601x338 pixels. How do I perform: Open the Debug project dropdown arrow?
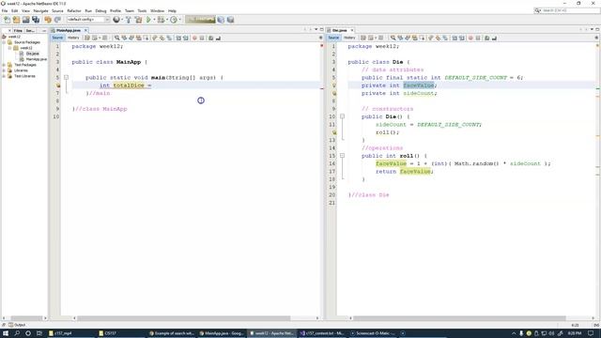tap(167, 20)
